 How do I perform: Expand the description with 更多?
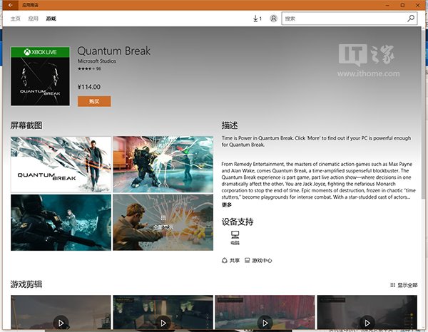(x=227, y=204)
